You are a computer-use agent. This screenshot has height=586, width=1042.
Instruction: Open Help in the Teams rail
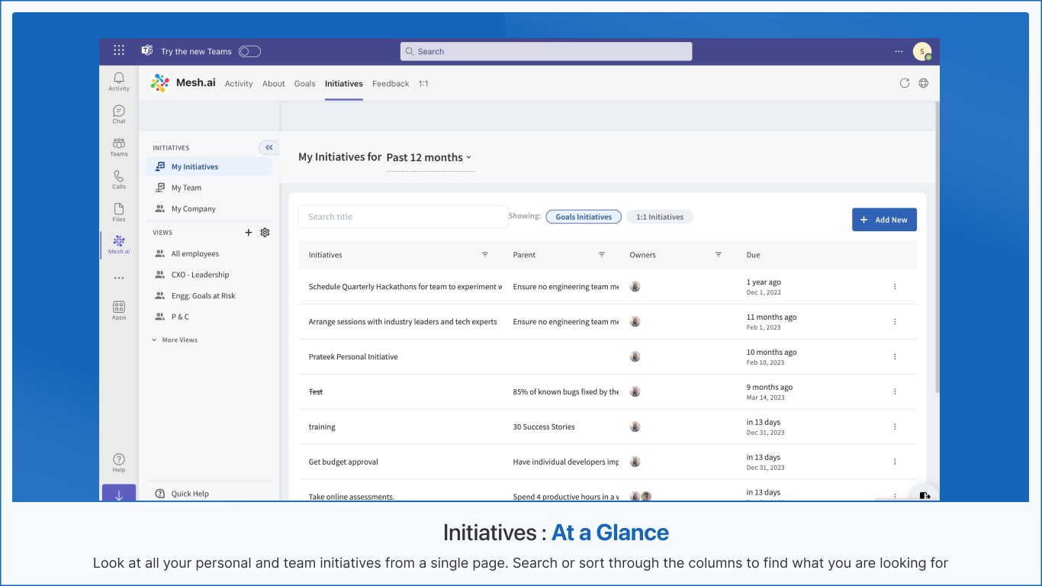click(119, 463)
